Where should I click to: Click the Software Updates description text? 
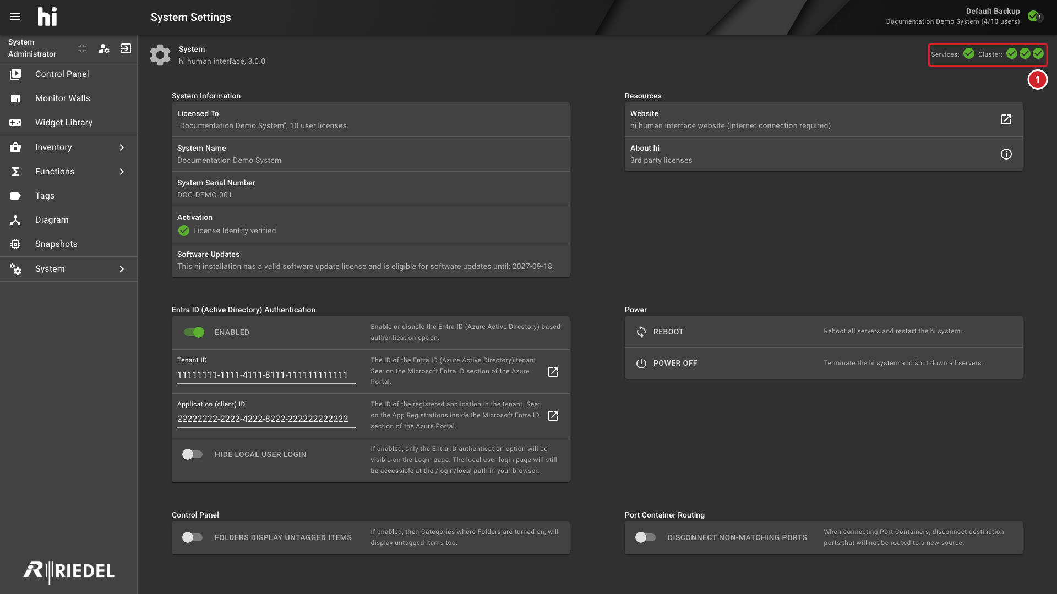click(366, 266)
